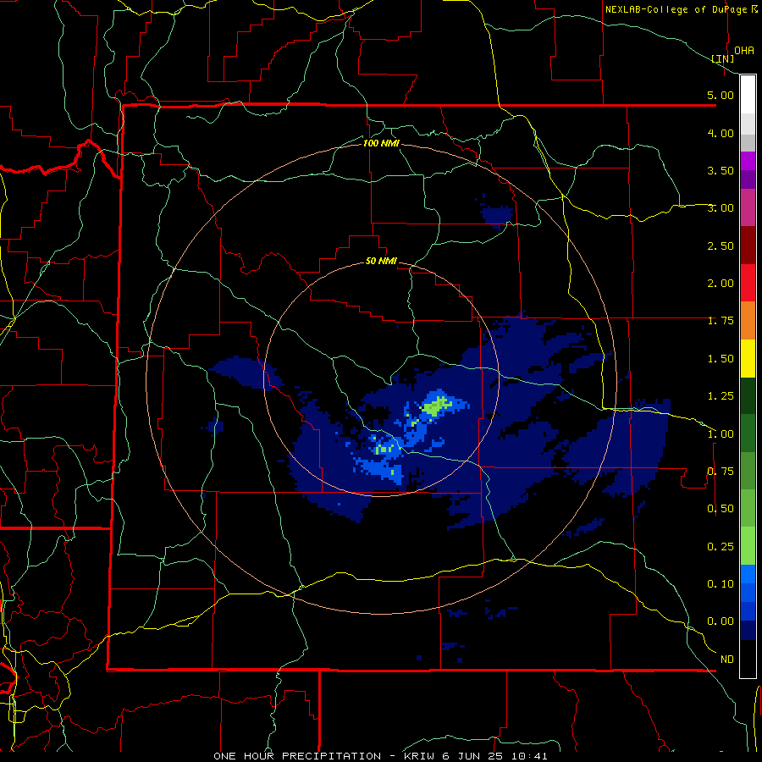Image resolution: width=762 pixels, height=762 pixels.
Task: Click the 0.75 legend value
Action: (x=721, y=472)
